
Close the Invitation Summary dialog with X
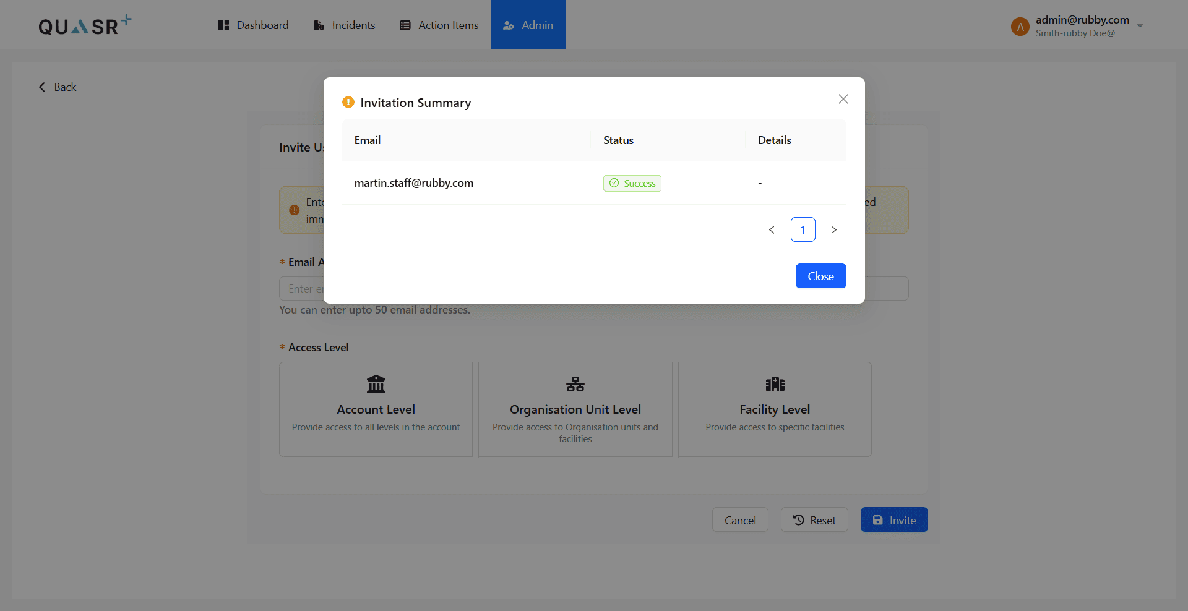click(x=843, y=99)
